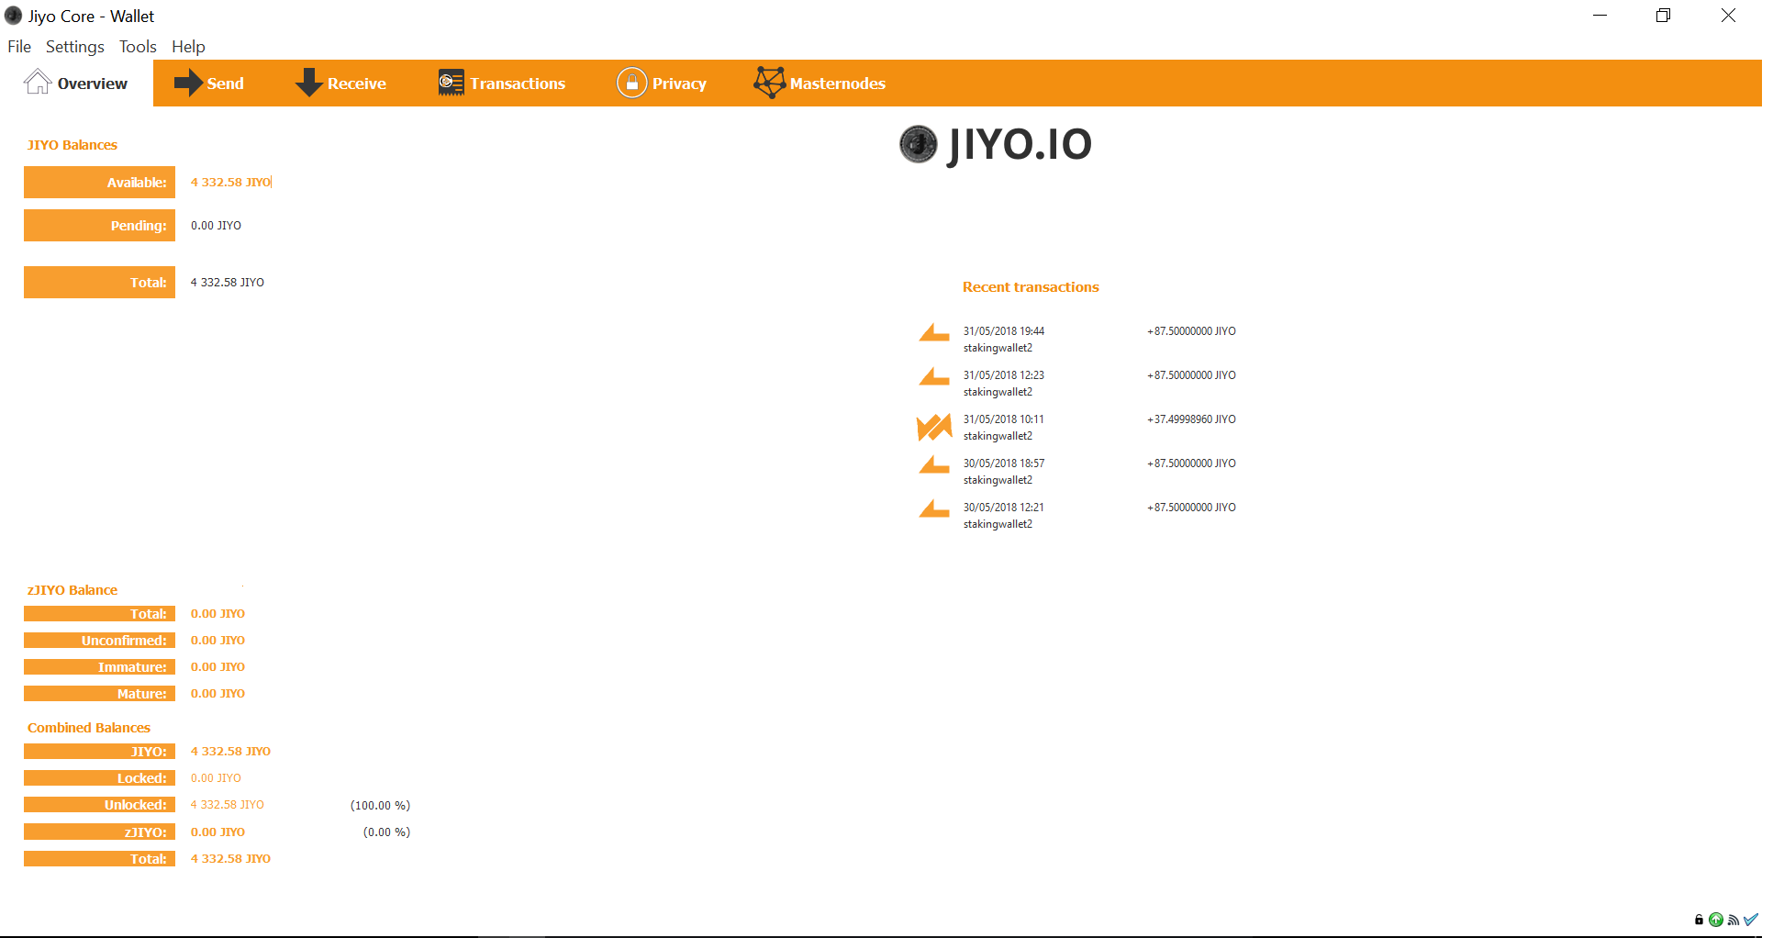Open the Tools menu

138,47
